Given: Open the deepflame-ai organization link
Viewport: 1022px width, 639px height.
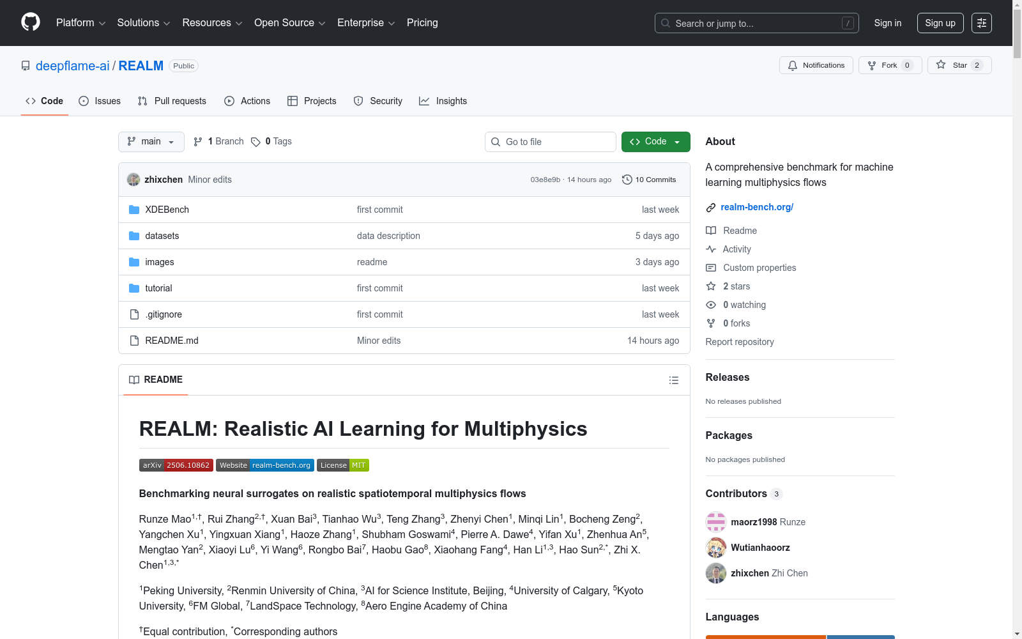Looking at the screenshot, I should click(x=73, y=66).
